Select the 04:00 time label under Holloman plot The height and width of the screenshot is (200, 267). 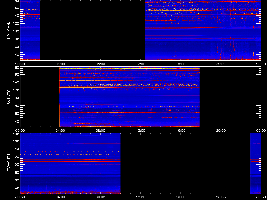[60, 64]
